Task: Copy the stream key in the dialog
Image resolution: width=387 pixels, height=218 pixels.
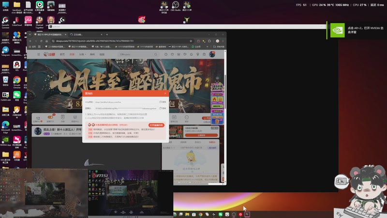Action: [x=163, y=108]
